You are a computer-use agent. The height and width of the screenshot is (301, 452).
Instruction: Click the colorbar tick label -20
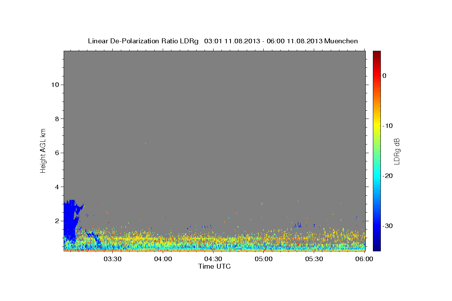(388, 176)
